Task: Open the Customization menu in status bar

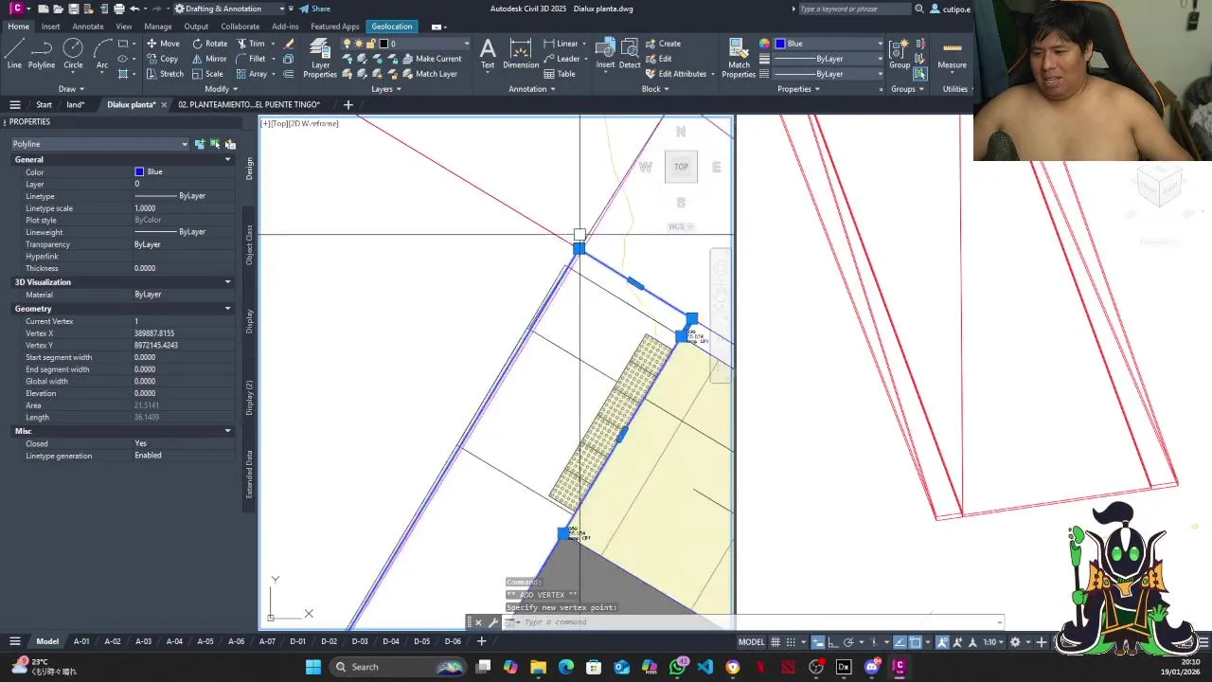Action: coord(1203,641)
